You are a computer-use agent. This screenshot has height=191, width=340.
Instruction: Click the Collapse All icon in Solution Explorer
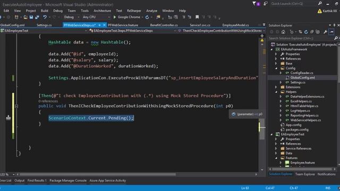click(x=312, y=32)
